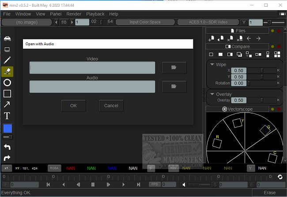Image resolution: width=287 pixels, height=197 pixels.
Task: Browse for an audio file
Action: [x=174, y=87]
